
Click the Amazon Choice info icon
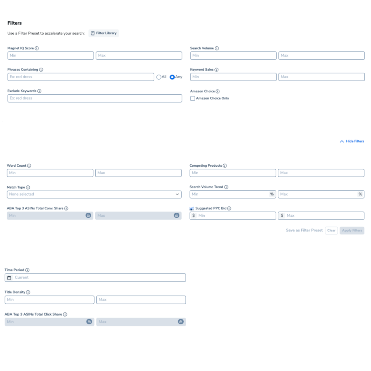[x=217, y=91]
